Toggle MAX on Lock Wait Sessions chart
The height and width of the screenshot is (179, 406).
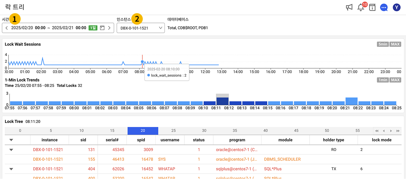(395, 44)
